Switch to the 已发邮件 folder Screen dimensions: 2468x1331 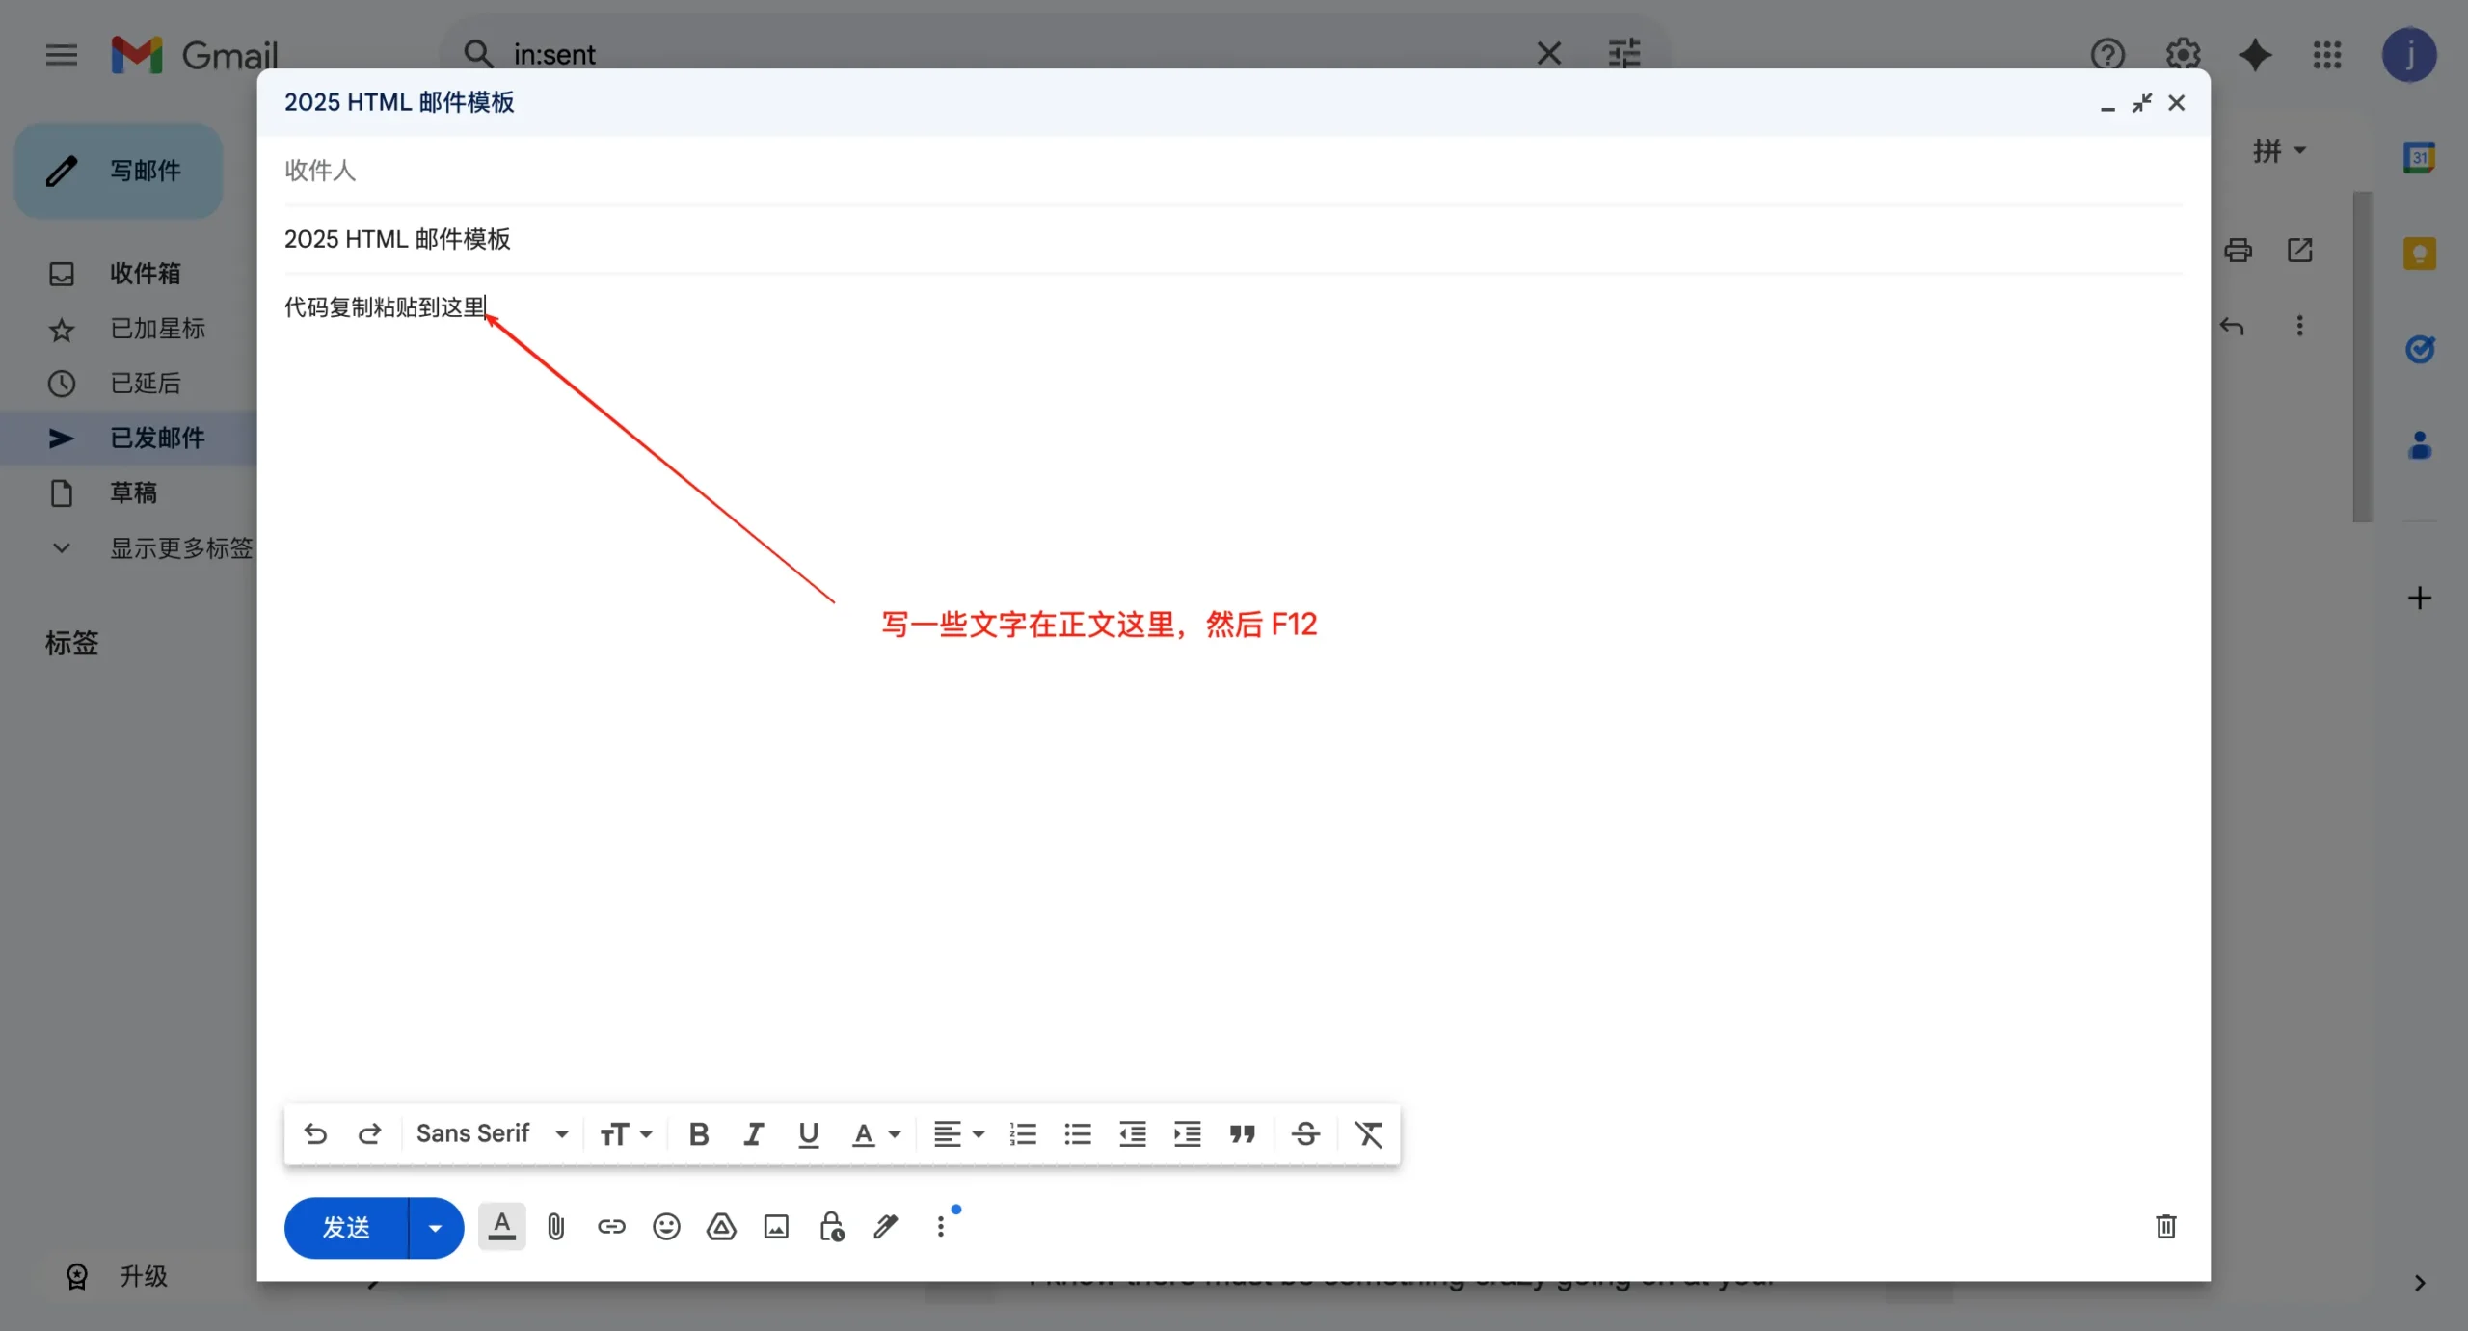click(x=159, y=438)
